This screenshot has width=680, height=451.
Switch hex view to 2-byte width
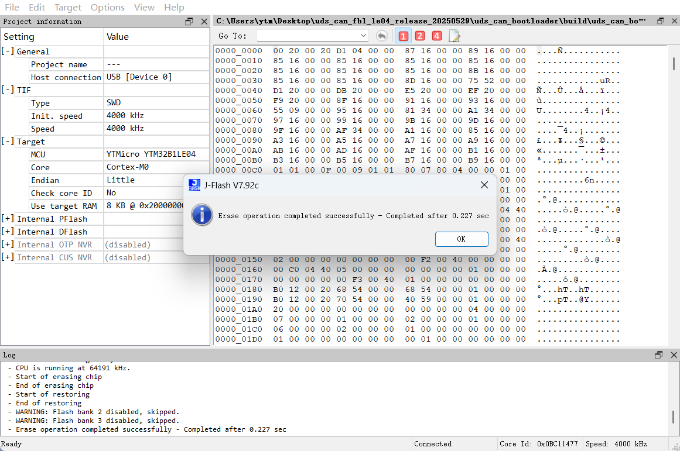[x=420, y=36]
